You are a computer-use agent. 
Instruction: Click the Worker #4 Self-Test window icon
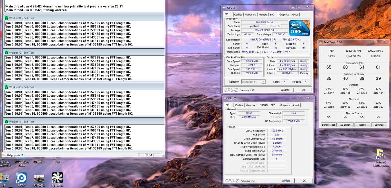coord(6,122)
